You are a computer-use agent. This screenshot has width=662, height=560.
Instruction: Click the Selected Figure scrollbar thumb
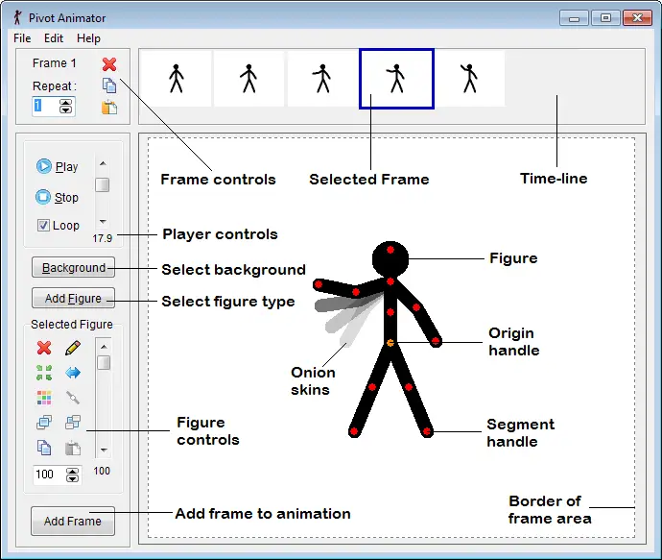104,363
